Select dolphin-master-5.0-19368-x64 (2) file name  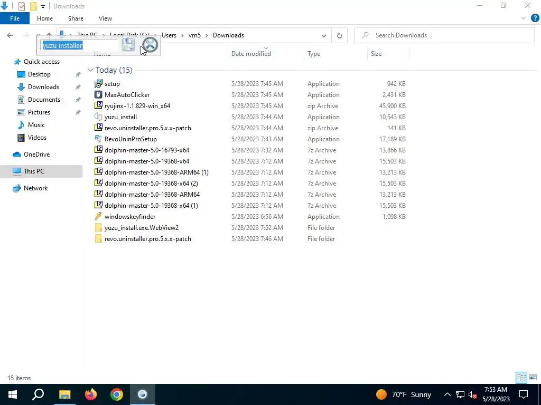(x=151, y=183)
